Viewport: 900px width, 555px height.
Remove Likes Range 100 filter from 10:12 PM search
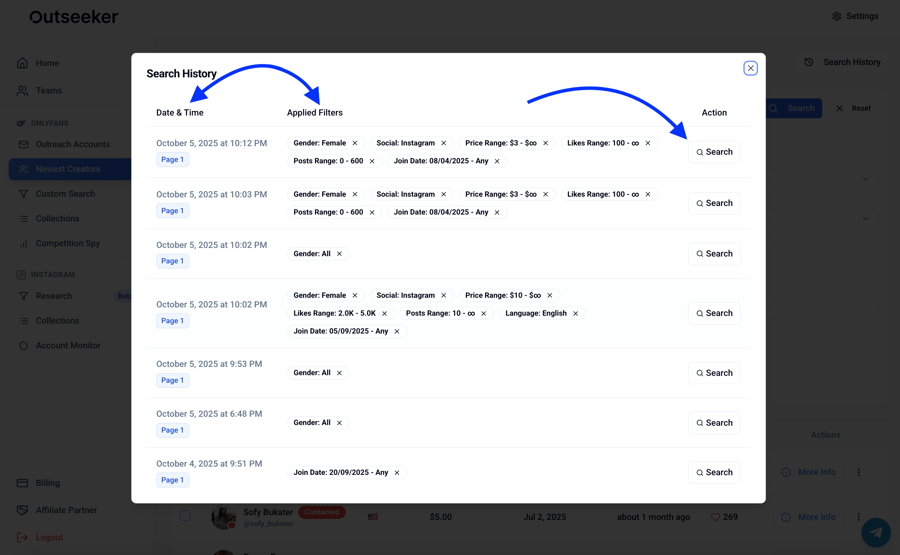tap(648, 143)
